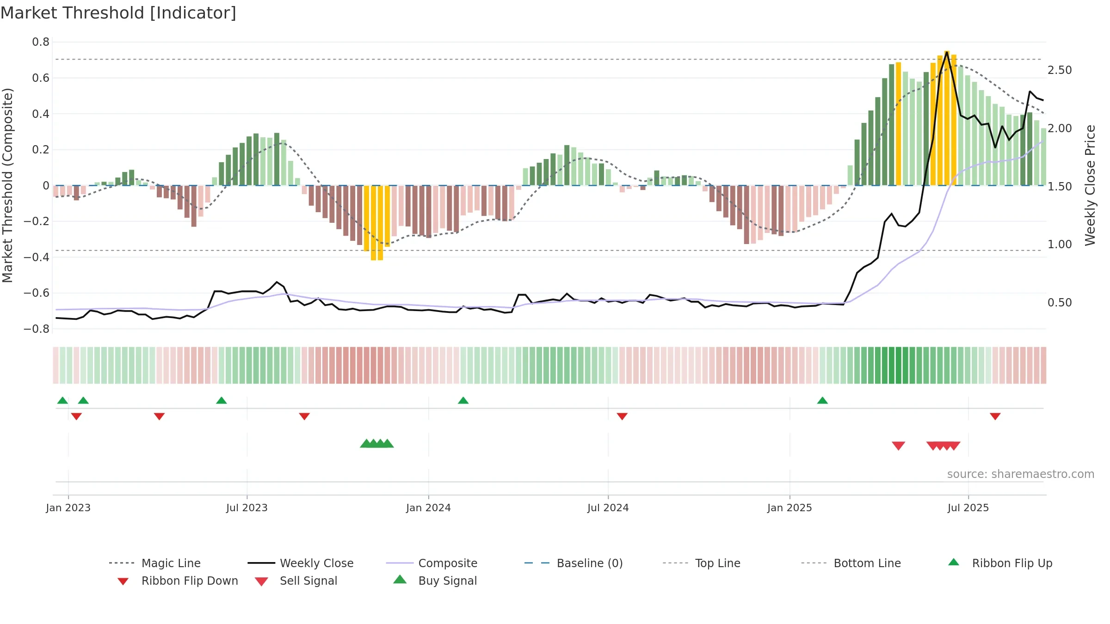
Task: Click the 2.00 right axis tick label
Action: 1060,128
